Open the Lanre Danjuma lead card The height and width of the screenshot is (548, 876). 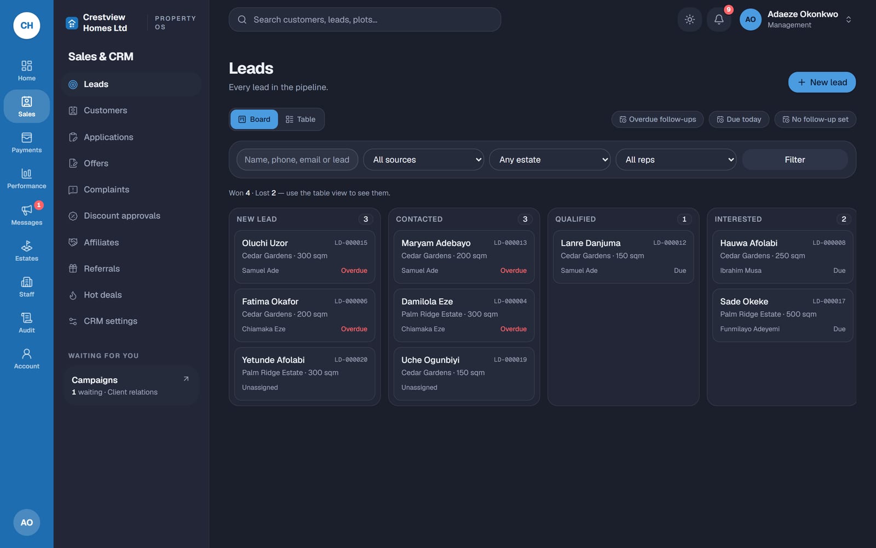coord(623,257)
